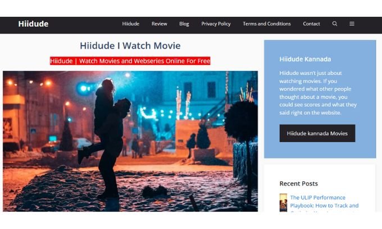This screenshot has width=382, height=229.
Task: Click the Hiidude I Watch Movie heading
Action: [130, 46]
